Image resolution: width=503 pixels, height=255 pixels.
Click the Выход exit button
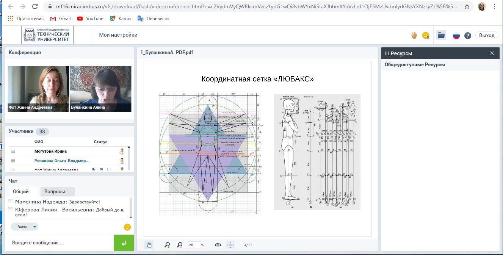point(487,35)
